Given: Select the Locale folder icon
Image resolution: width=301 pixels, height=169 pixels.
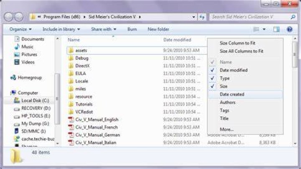Looking at the screenshot, I should [71, 81].
